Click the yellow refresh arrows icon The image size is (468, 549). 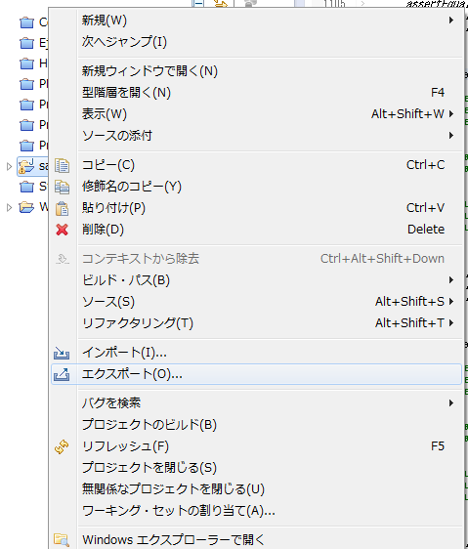62,446
